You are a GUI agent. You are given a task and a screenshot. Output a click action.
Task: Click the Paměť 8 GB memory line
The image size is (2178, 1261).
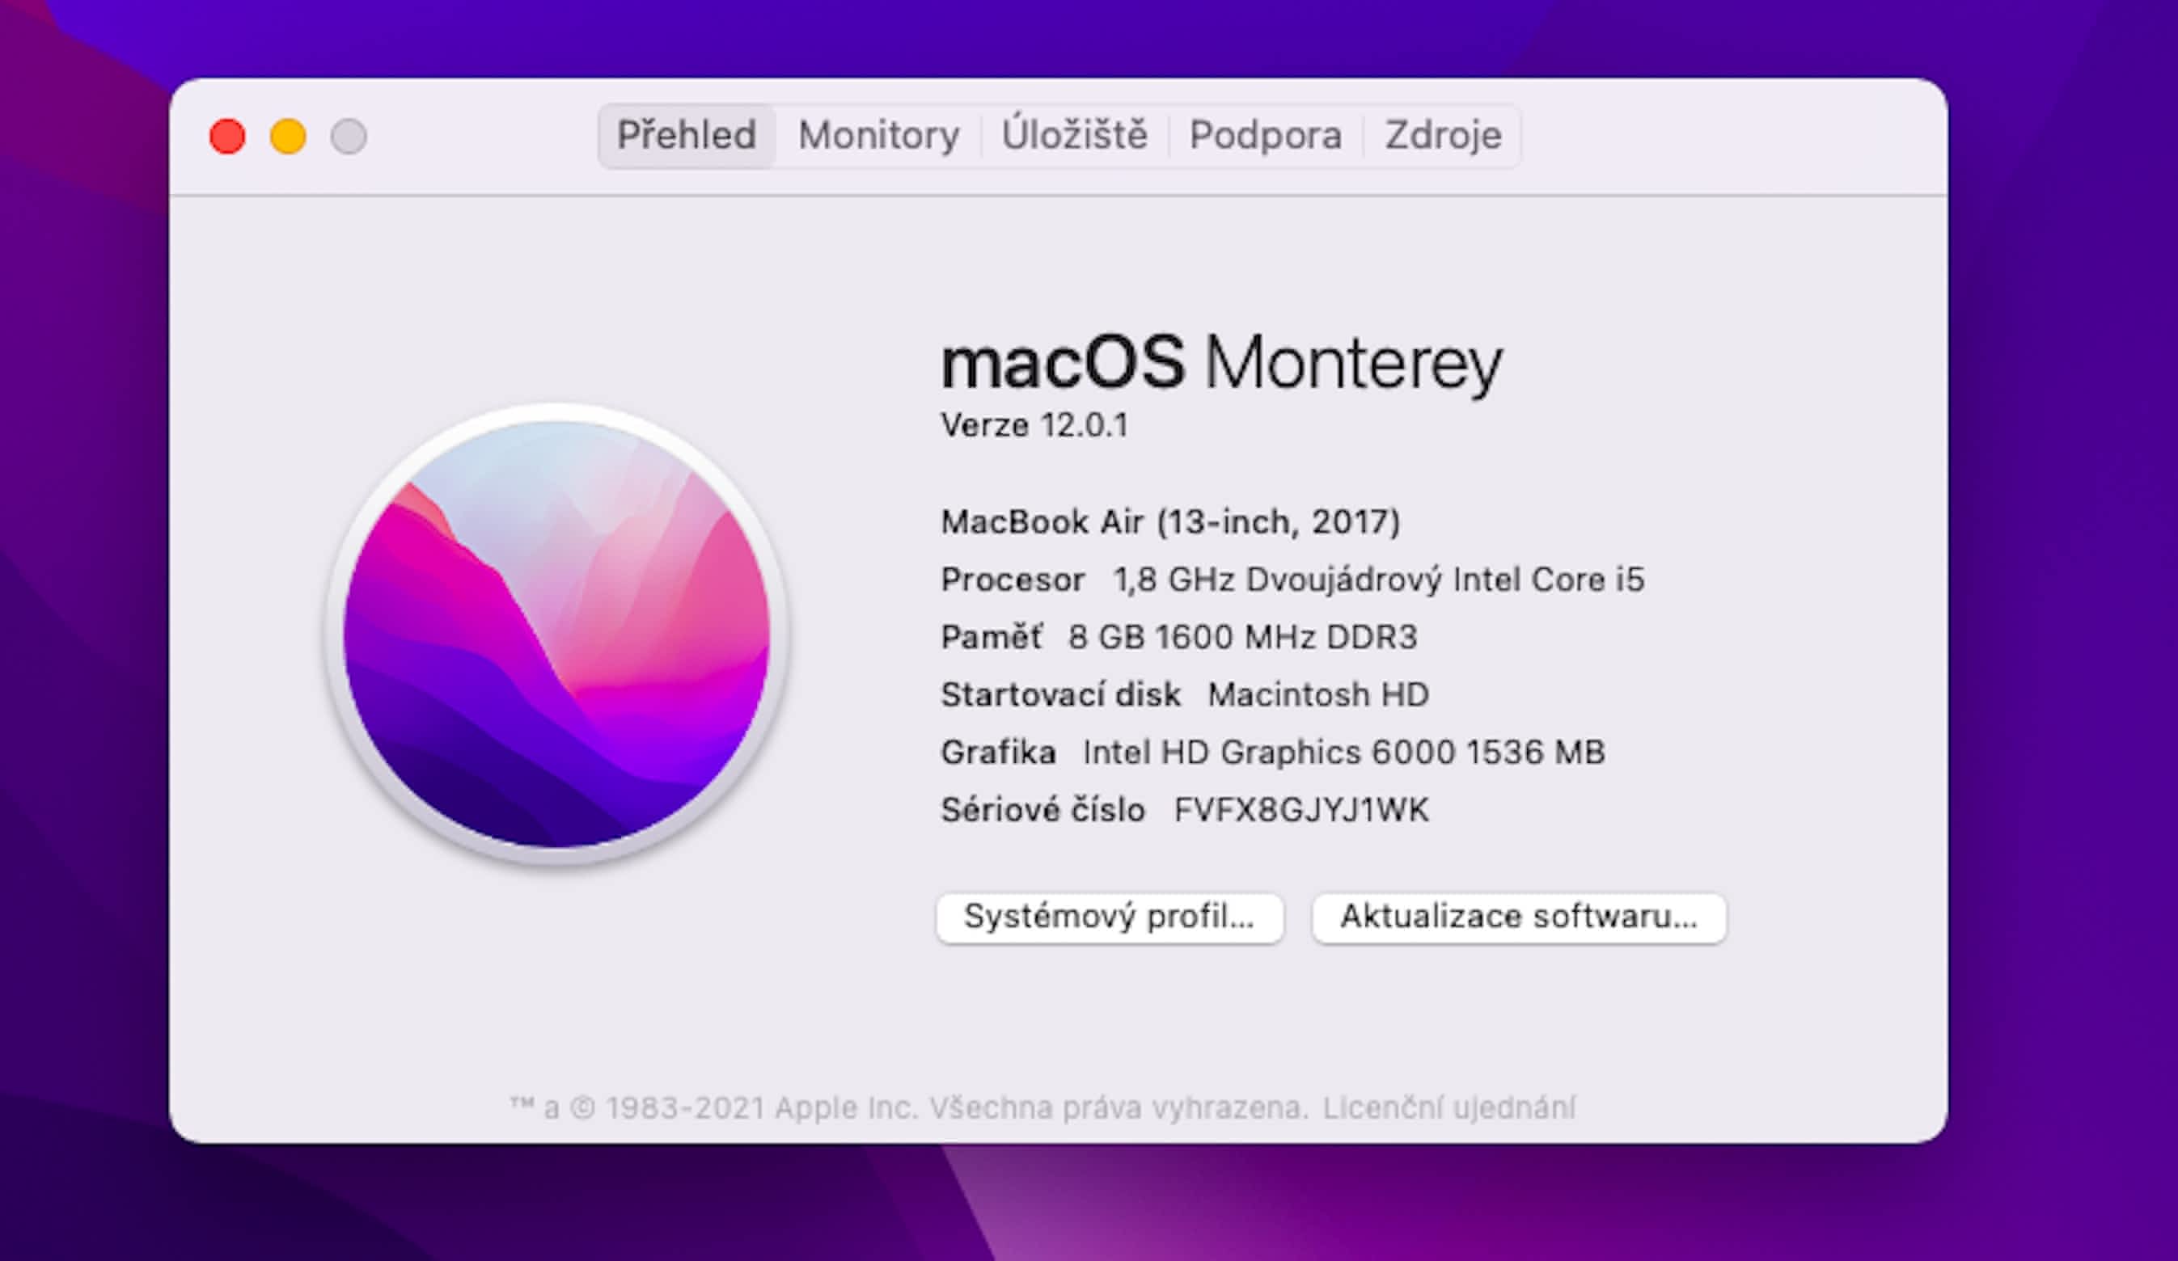point(1178,638)
